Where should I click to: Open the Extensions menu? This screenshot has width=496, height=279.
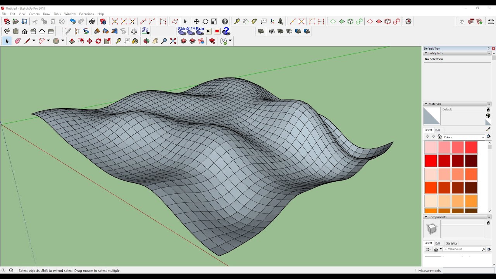coord(86,14)
